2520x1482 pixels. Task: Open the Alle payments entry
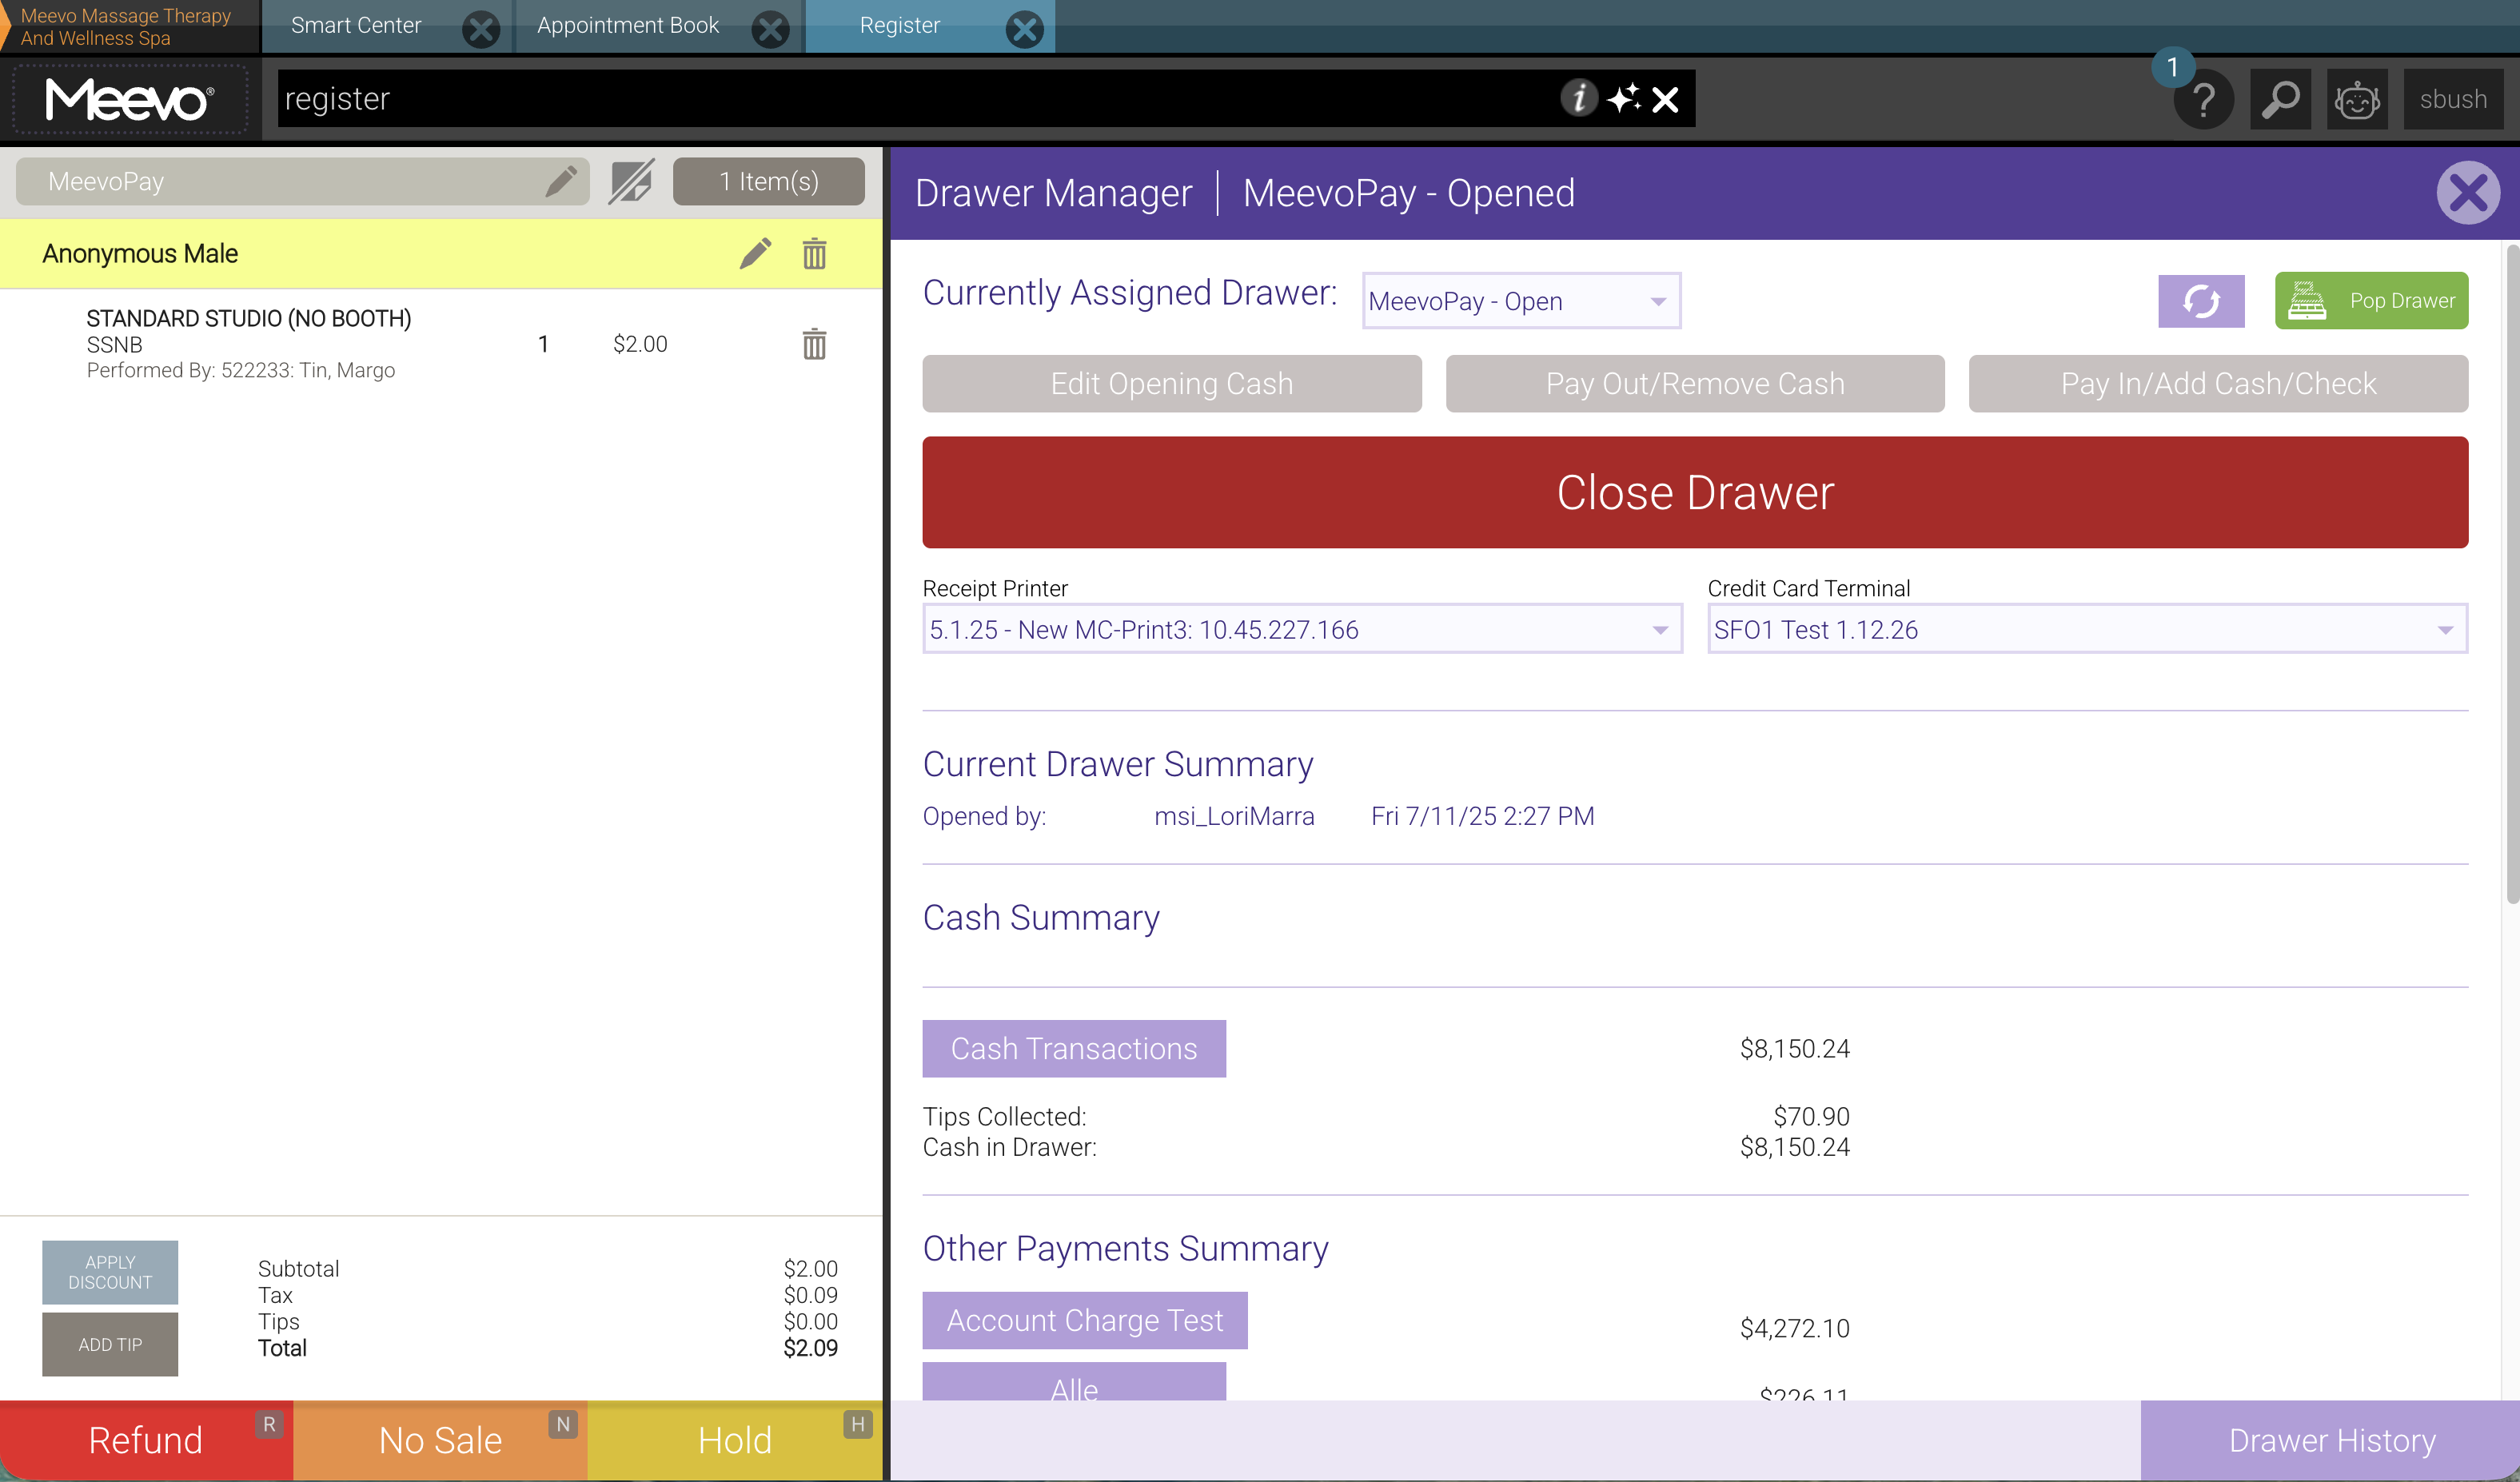tap(1074, 1382)
